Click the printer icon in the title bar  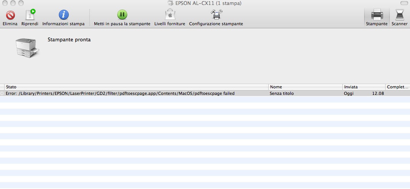click(x=170, y=3)
